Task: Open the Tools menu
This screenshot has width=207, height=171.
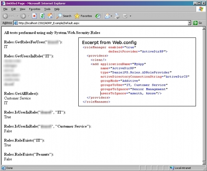Action: click(47, 9)
